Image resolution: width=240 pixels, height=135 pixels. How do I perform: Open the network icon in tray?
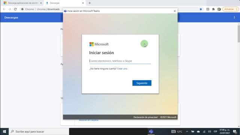204,132
